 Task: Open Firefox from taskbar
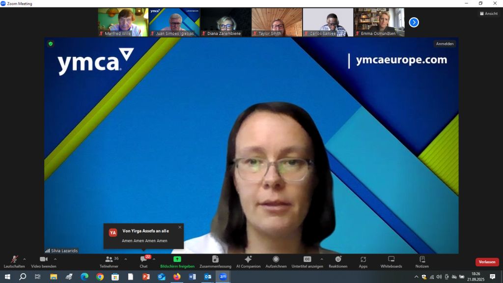click(177, 277)
